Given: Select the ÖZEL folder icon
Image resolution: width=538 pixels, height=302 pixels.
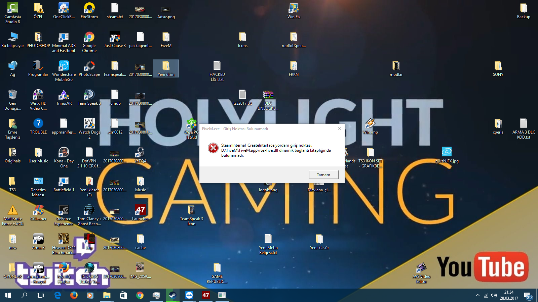Looking at the screenshot, I should [38, 11].
